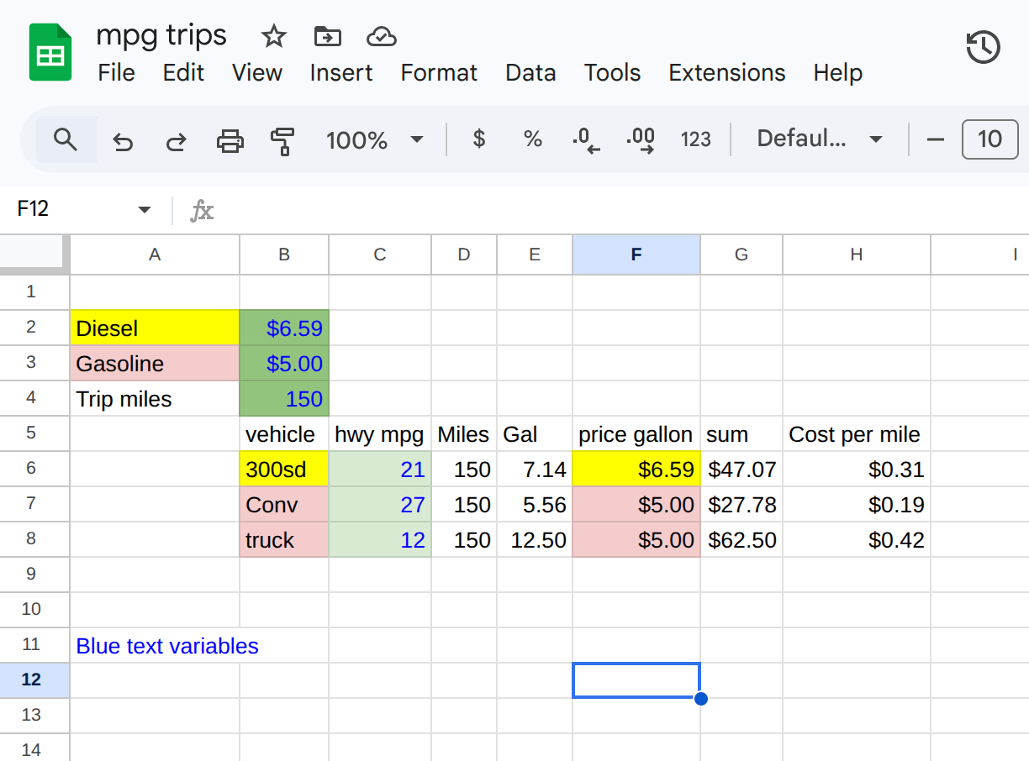Select the $62.50 sum cell
The width and height of the screenshot is (1029, 761).
(741, 539)
